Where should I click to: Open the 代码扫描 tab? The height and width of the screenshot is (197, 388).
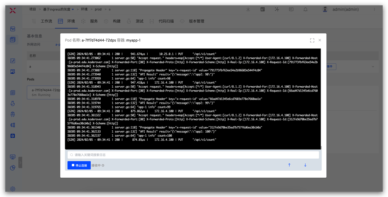[x=166, y=21]
